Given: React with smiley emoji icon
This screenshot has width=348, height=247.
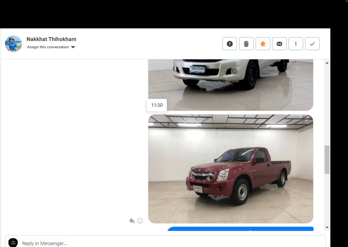Looking at the screenshot, I should 140,221.
